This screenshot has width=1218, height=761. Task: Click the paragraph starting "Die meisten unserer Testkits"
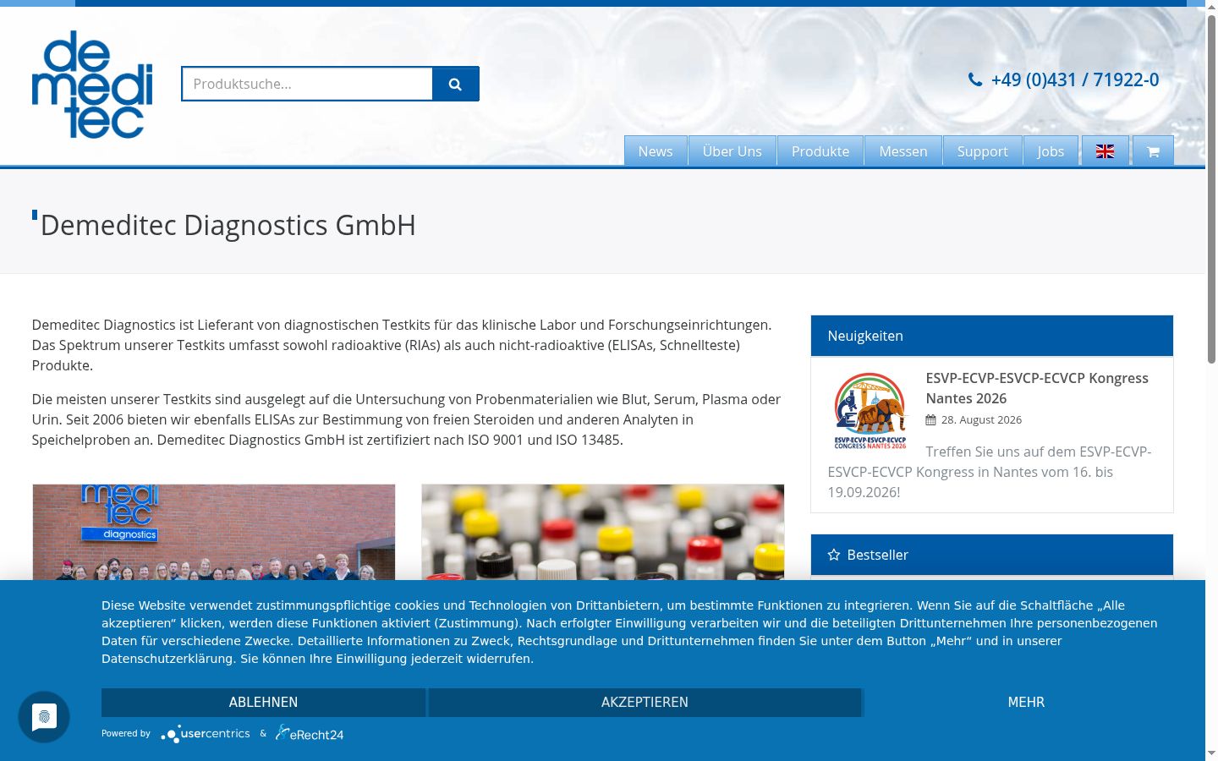pyautogui.click(x=406, y=419)
